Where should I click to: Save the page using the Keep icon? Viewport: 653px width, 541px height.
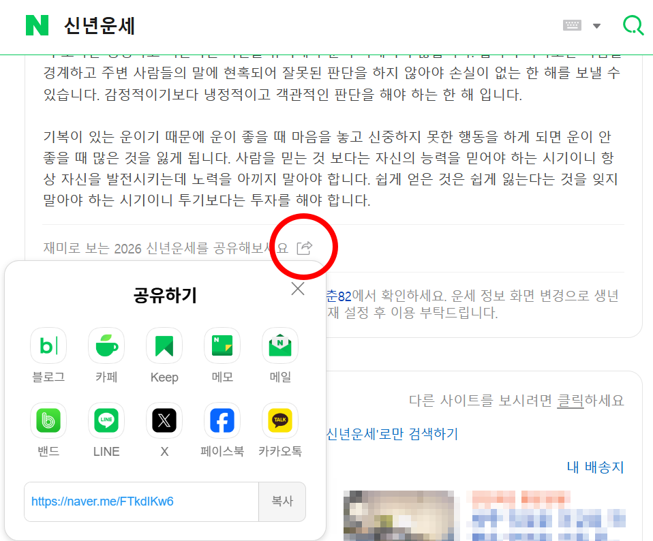pos(164,345)
